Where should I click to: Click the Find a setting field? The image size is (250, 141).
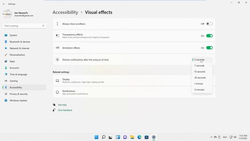[x=24, y=26]
